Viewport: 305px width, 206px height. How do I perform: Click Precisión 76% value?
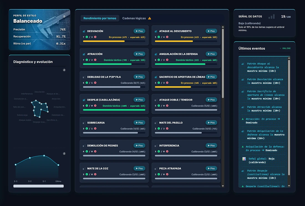(x=63, y=30)
